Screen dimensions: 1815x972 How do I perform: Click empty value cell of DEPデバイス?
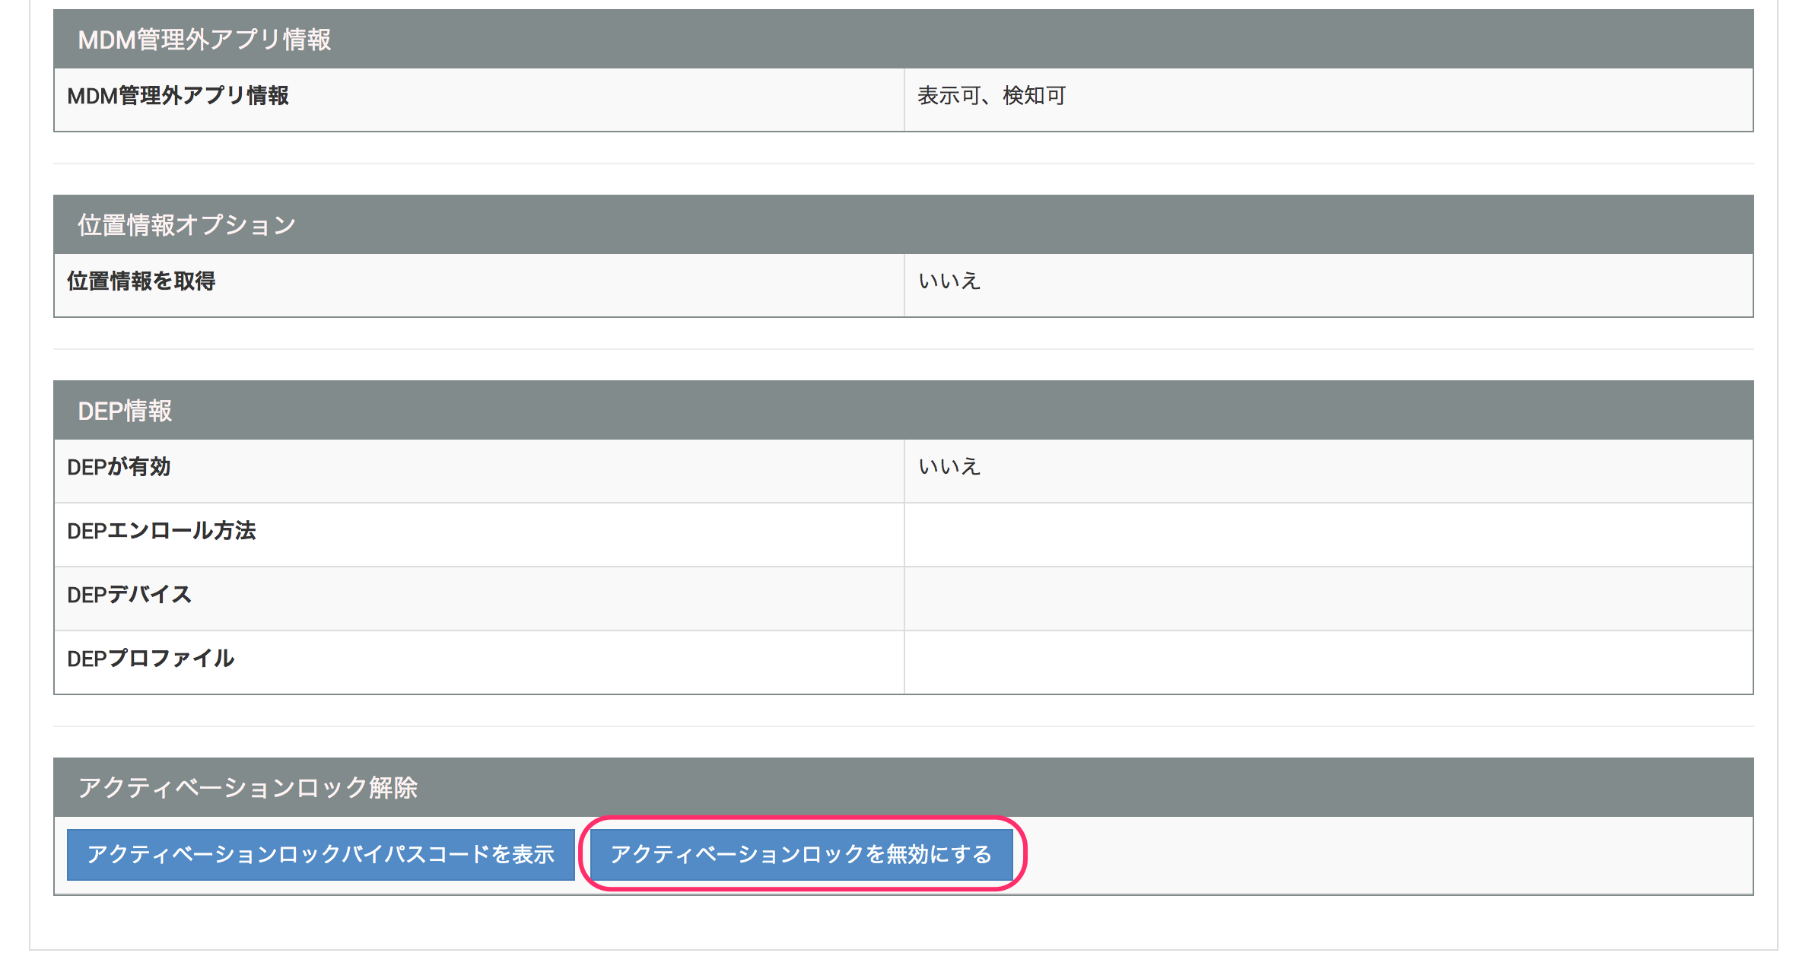1327,598
